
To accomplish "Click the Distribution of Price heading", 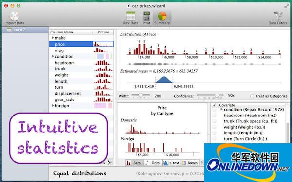I will click(x=138, y=34).
